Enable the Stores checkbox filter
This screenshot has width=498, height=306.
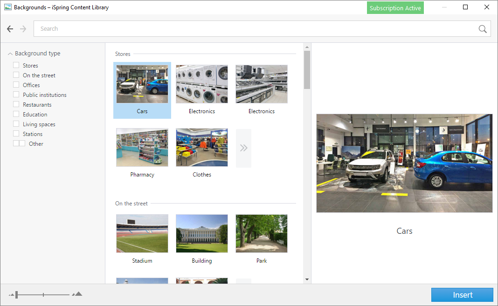[16, 66]
